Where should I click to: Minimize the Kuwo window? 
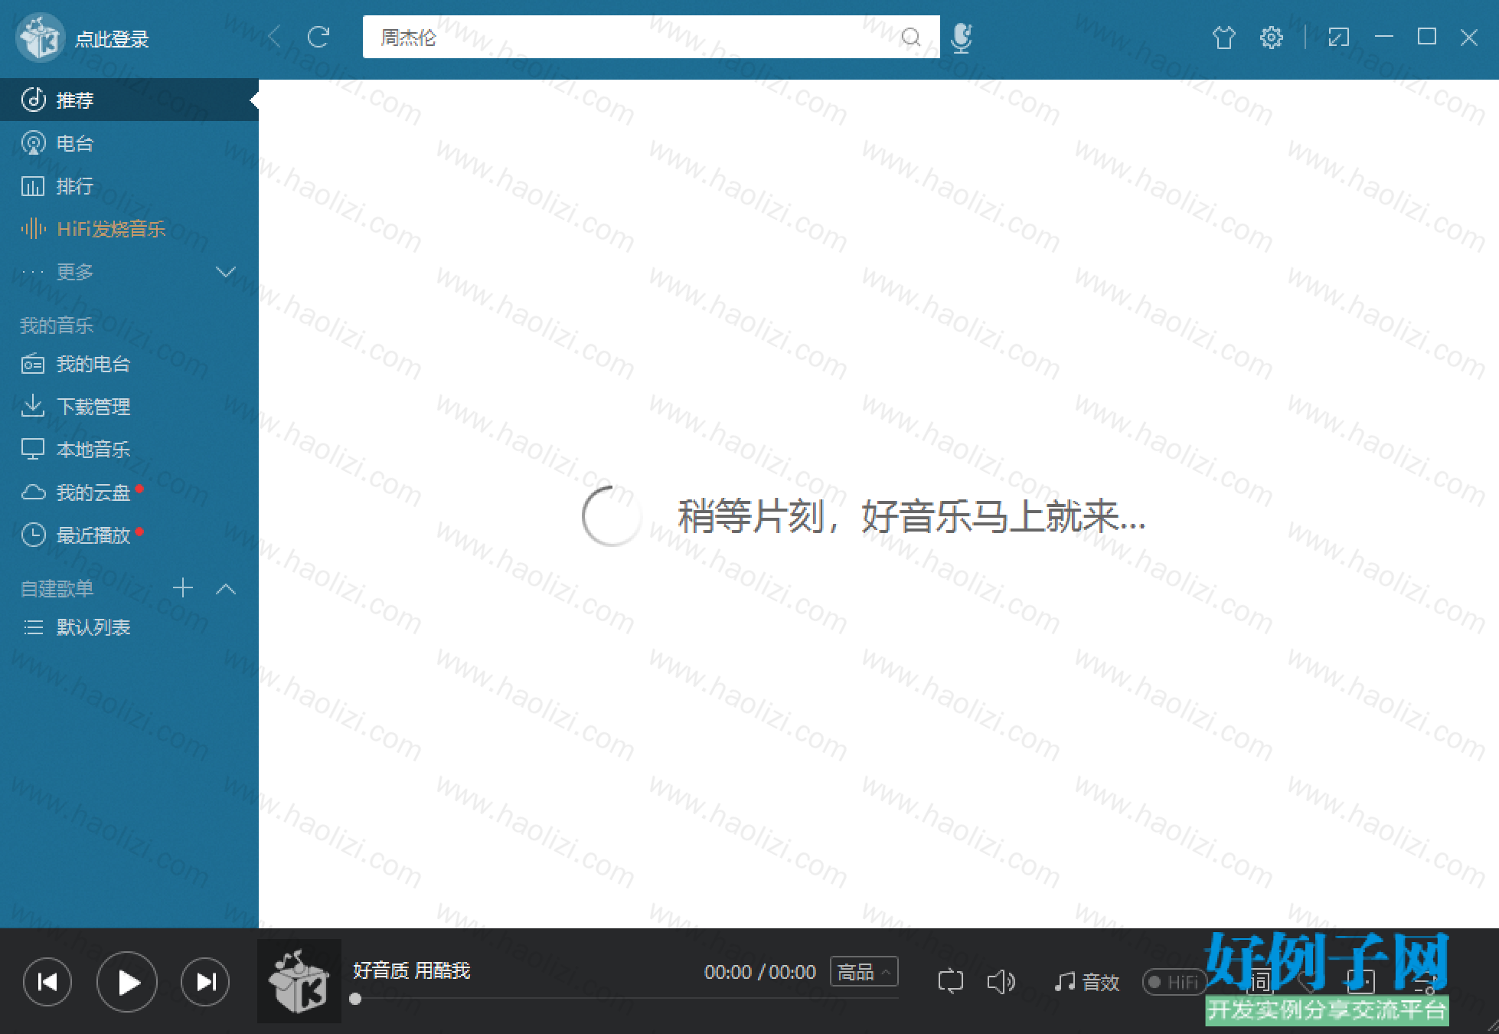(1383, 37)
